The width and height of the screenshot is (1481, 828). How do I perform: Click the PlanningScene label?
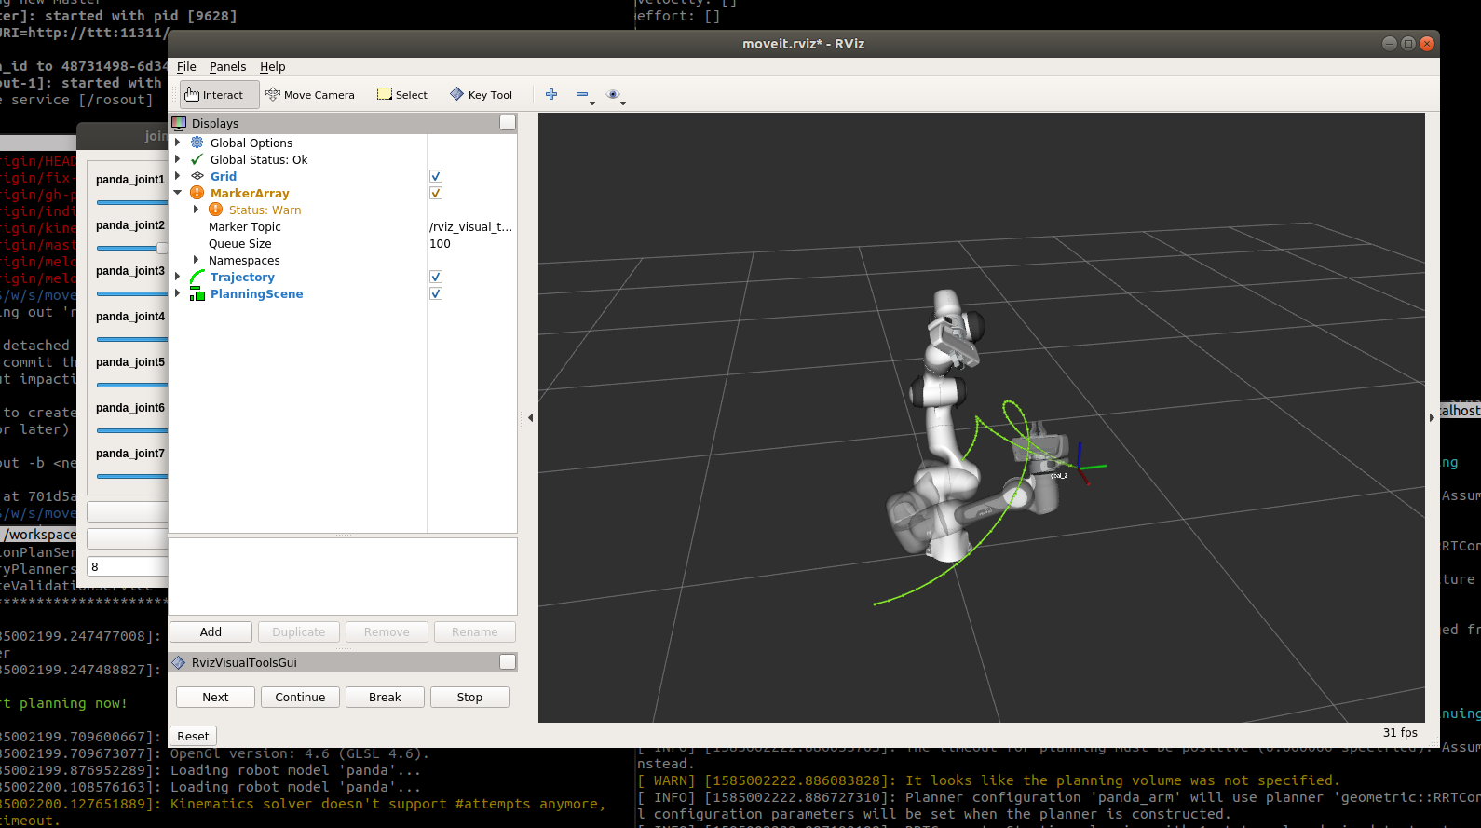256,293
